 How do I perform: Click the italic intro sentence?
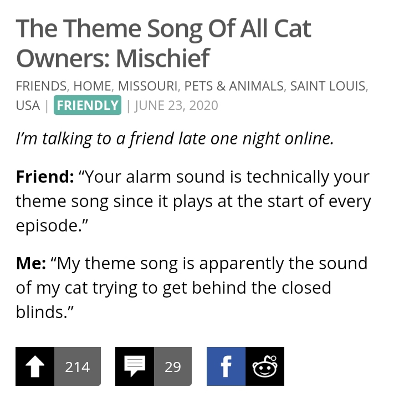[x=175, y=138]
